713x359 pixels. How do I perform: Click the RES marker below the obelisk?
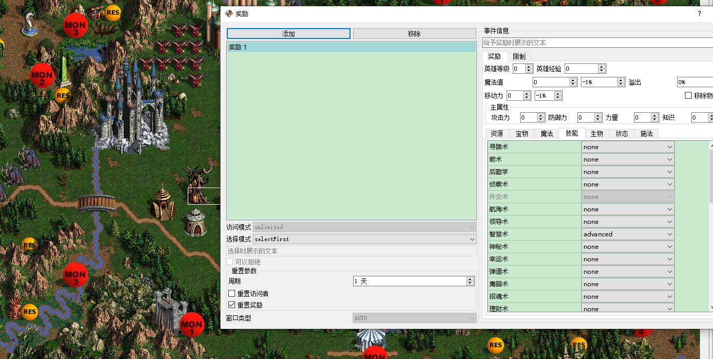(x=62, y=96)
